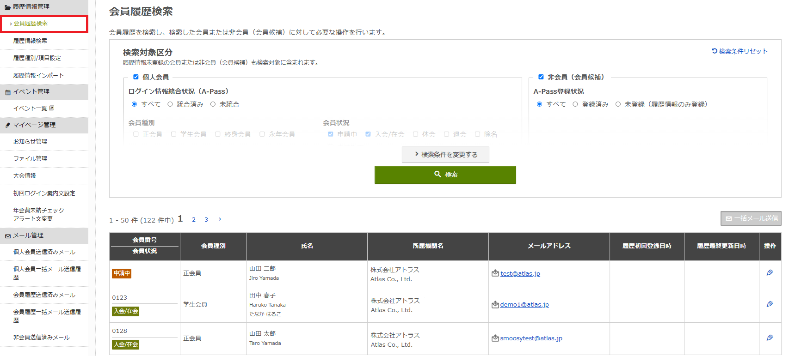Select the すべて radio under ログイン情報統合状況
This screenshot has width=795, height=356.
(135, 104)
